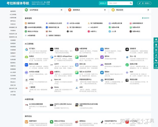Open the AI配音神器 icon

tap(77, 49)
